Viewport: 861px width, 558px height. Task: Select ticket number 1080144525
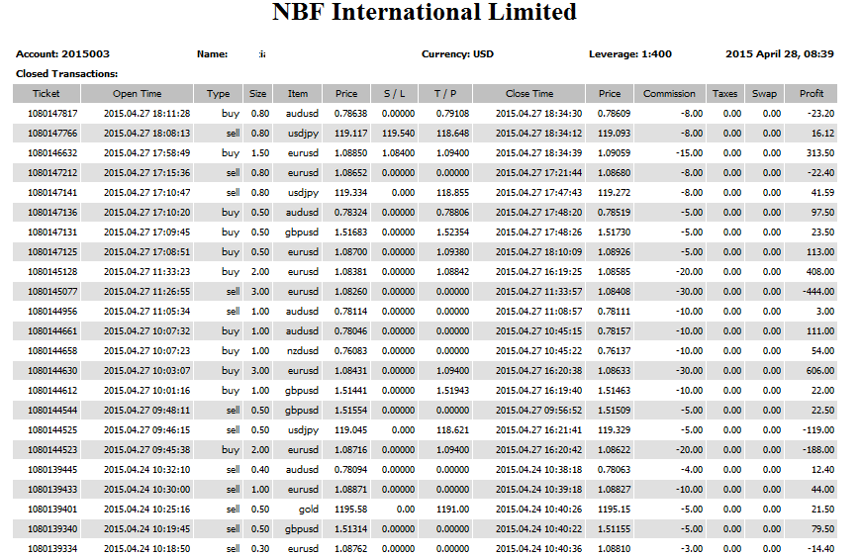click(x=52, y=429)
